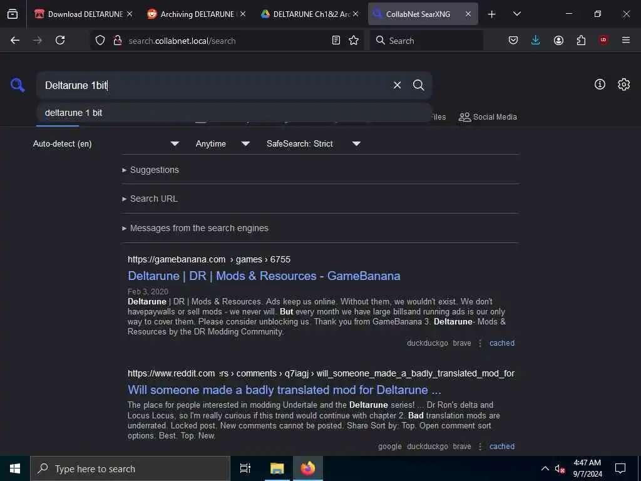Click the Windows taskbar search box
This screenshot has height=481, width=641.
[x=130, y=468]
